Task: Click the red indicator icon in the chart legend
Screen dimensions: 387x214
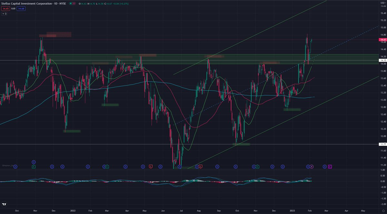Action: tap(74, 3)
